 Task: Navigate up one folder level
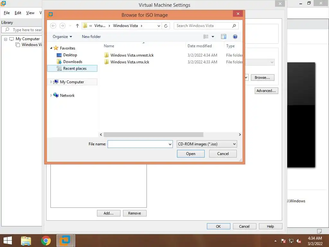pyautogui.click(x=77, y=26)
